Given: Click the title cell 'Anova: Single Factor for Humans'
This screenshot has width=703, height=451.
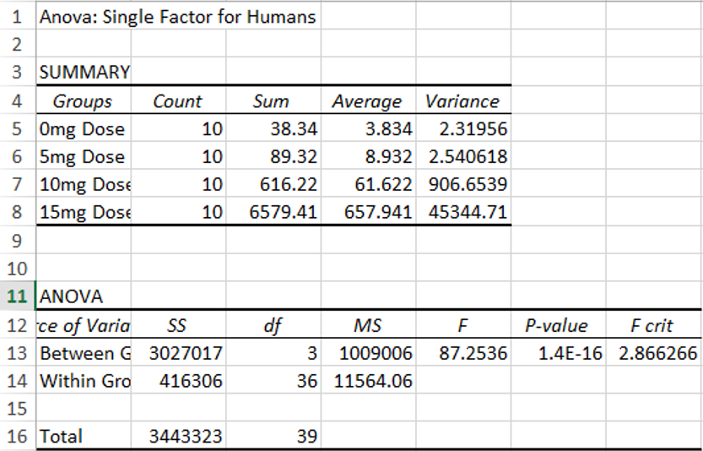Looking at the screenshot, I should [177, 17].
